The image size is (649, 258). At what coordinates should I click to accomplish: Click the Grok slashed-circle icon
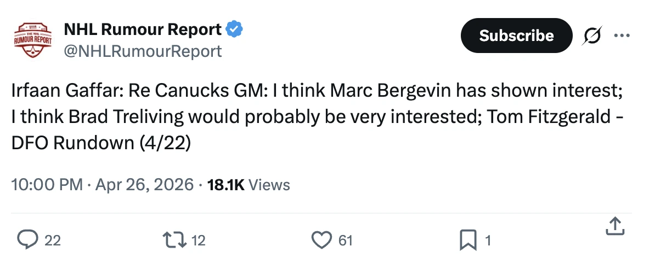(593, 36)
